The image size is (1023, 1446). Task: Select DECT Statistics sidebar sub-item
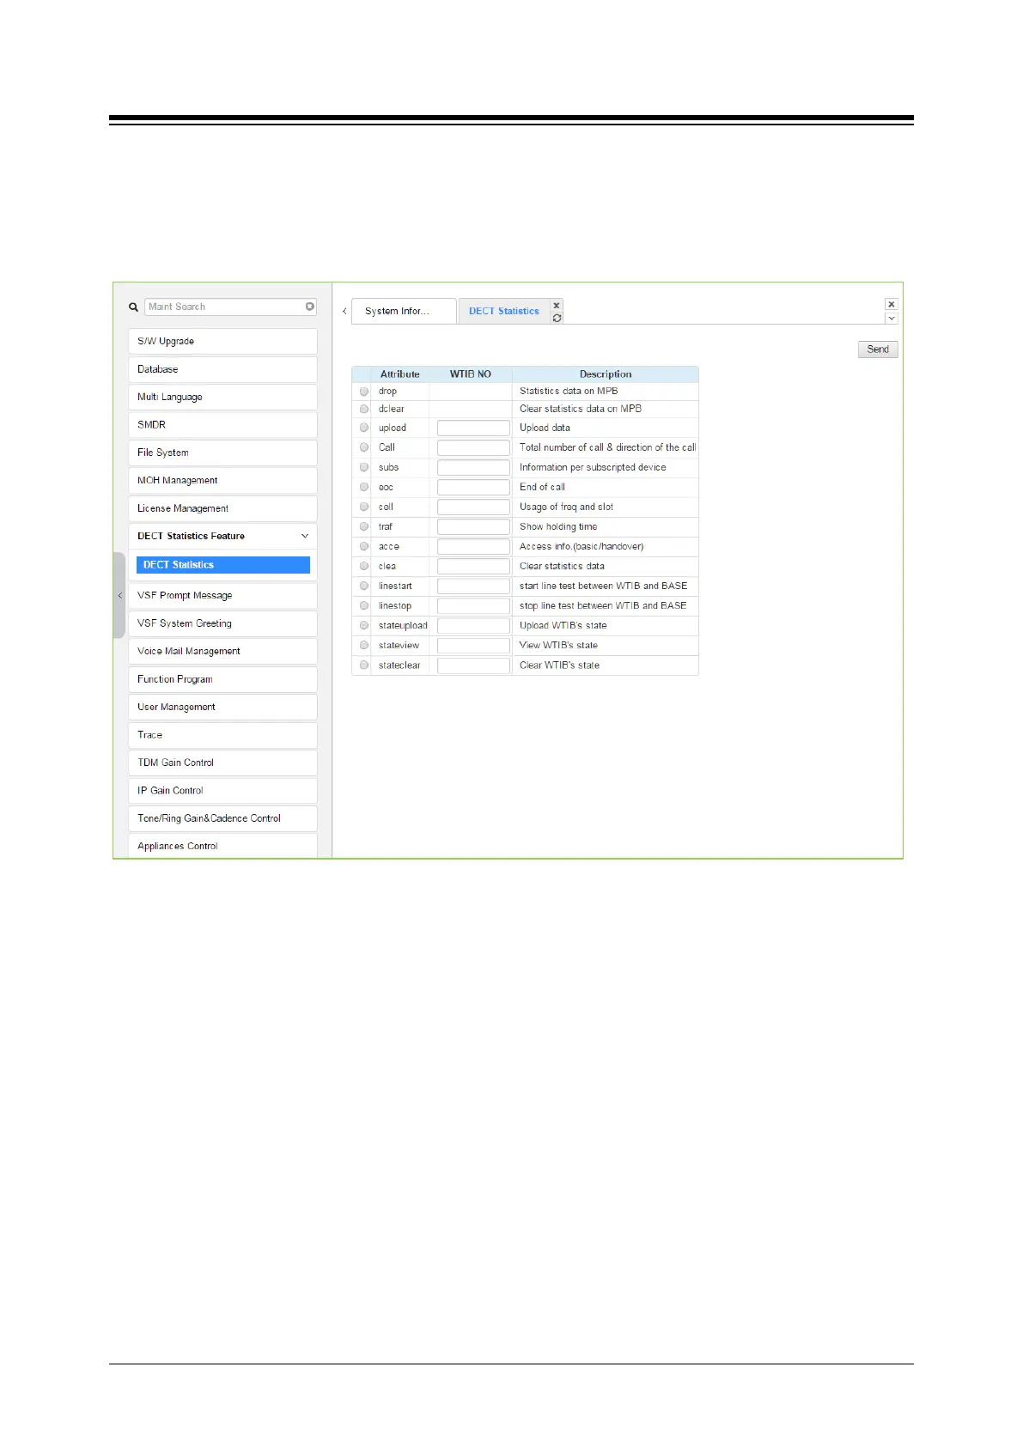[x=222, y=565]
